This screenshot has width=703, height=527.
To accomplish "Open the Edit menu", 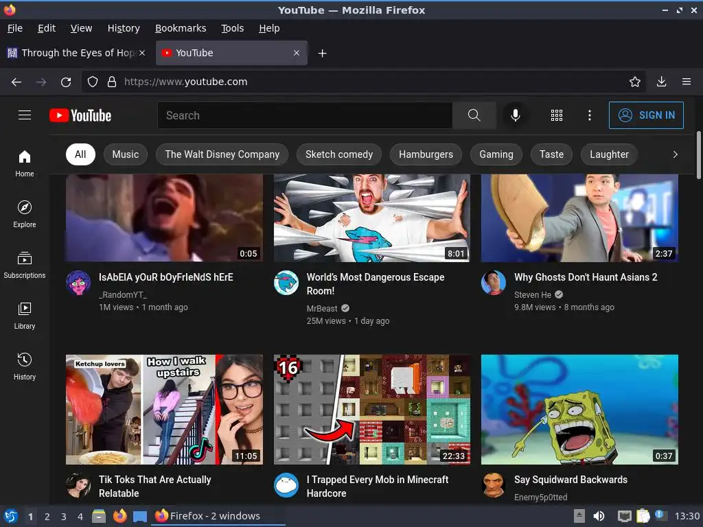I will pyautogui.click(x=47, y=28).
